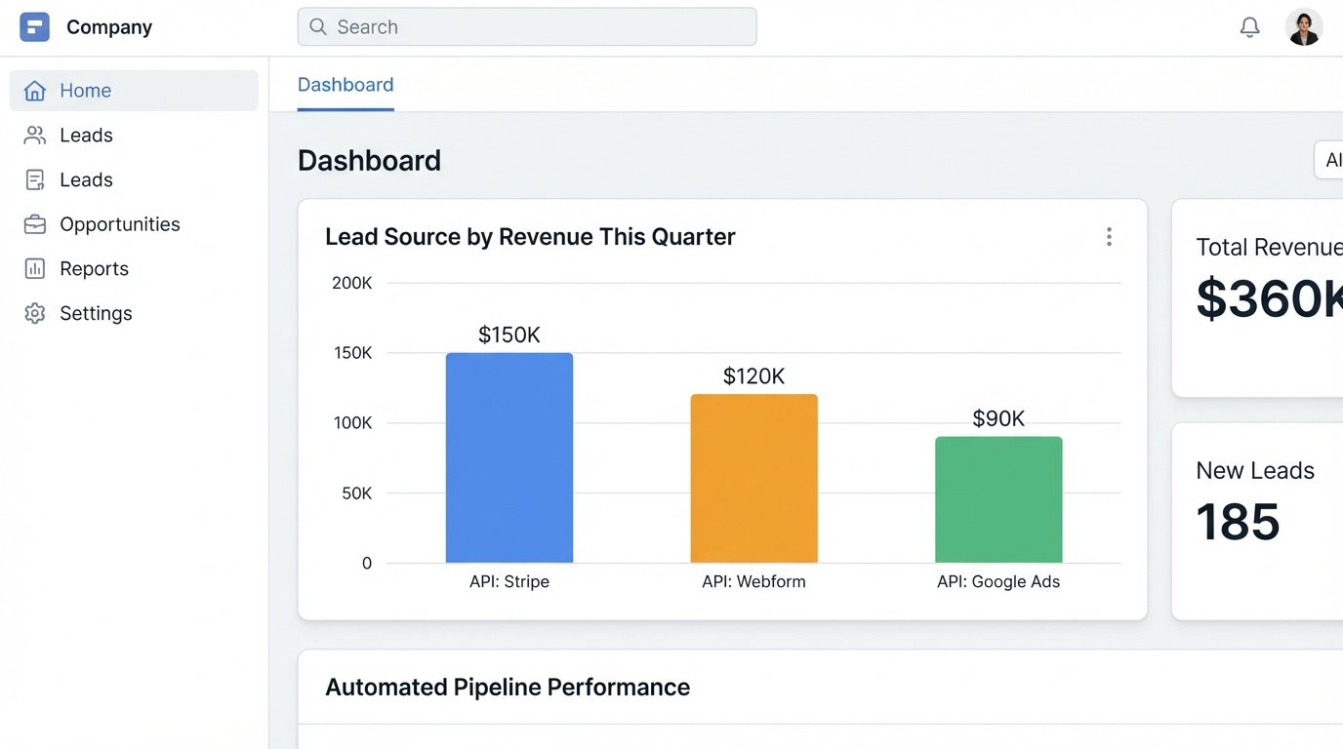This screenshot has height=749, width=1343.
Task: Open the New Leads card
Action: pos(1259,520)
